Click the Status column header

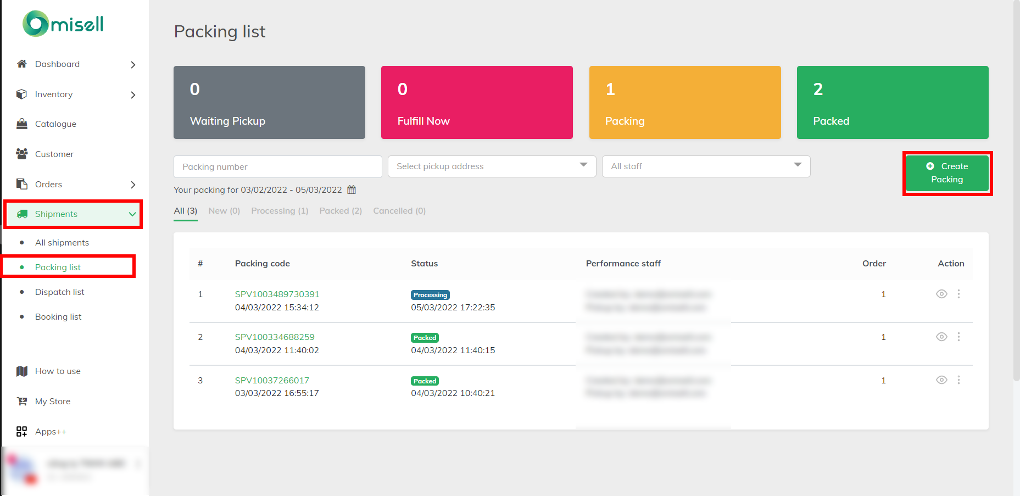pos(425,264)
